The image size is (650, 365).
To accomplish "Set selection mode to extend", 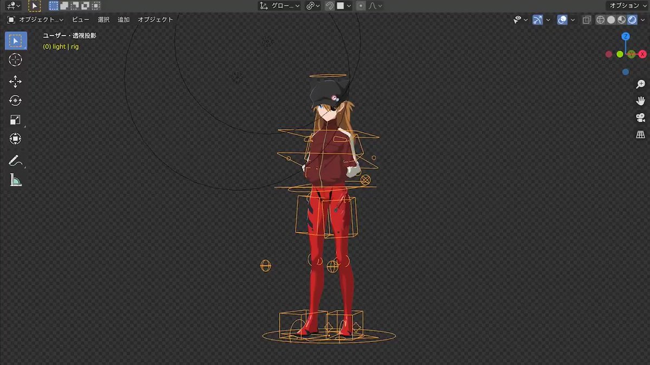I will pos(64,6).
